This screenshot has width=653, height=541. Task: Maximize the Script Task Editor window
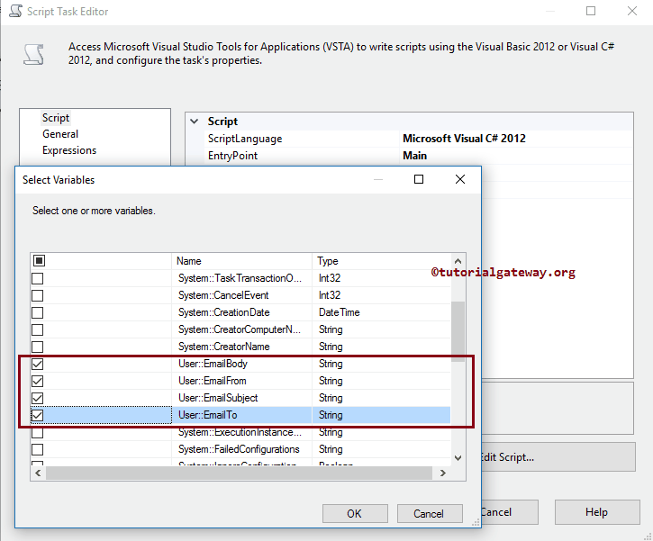coord(591,11)
